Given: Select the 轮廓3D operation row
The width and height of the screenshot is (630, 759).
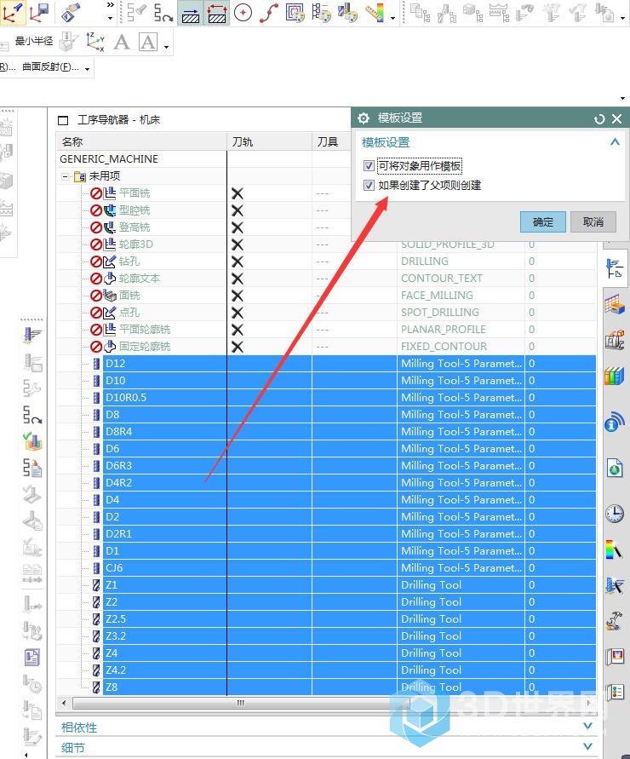Looking at the screenshot, I should (136, 244).
